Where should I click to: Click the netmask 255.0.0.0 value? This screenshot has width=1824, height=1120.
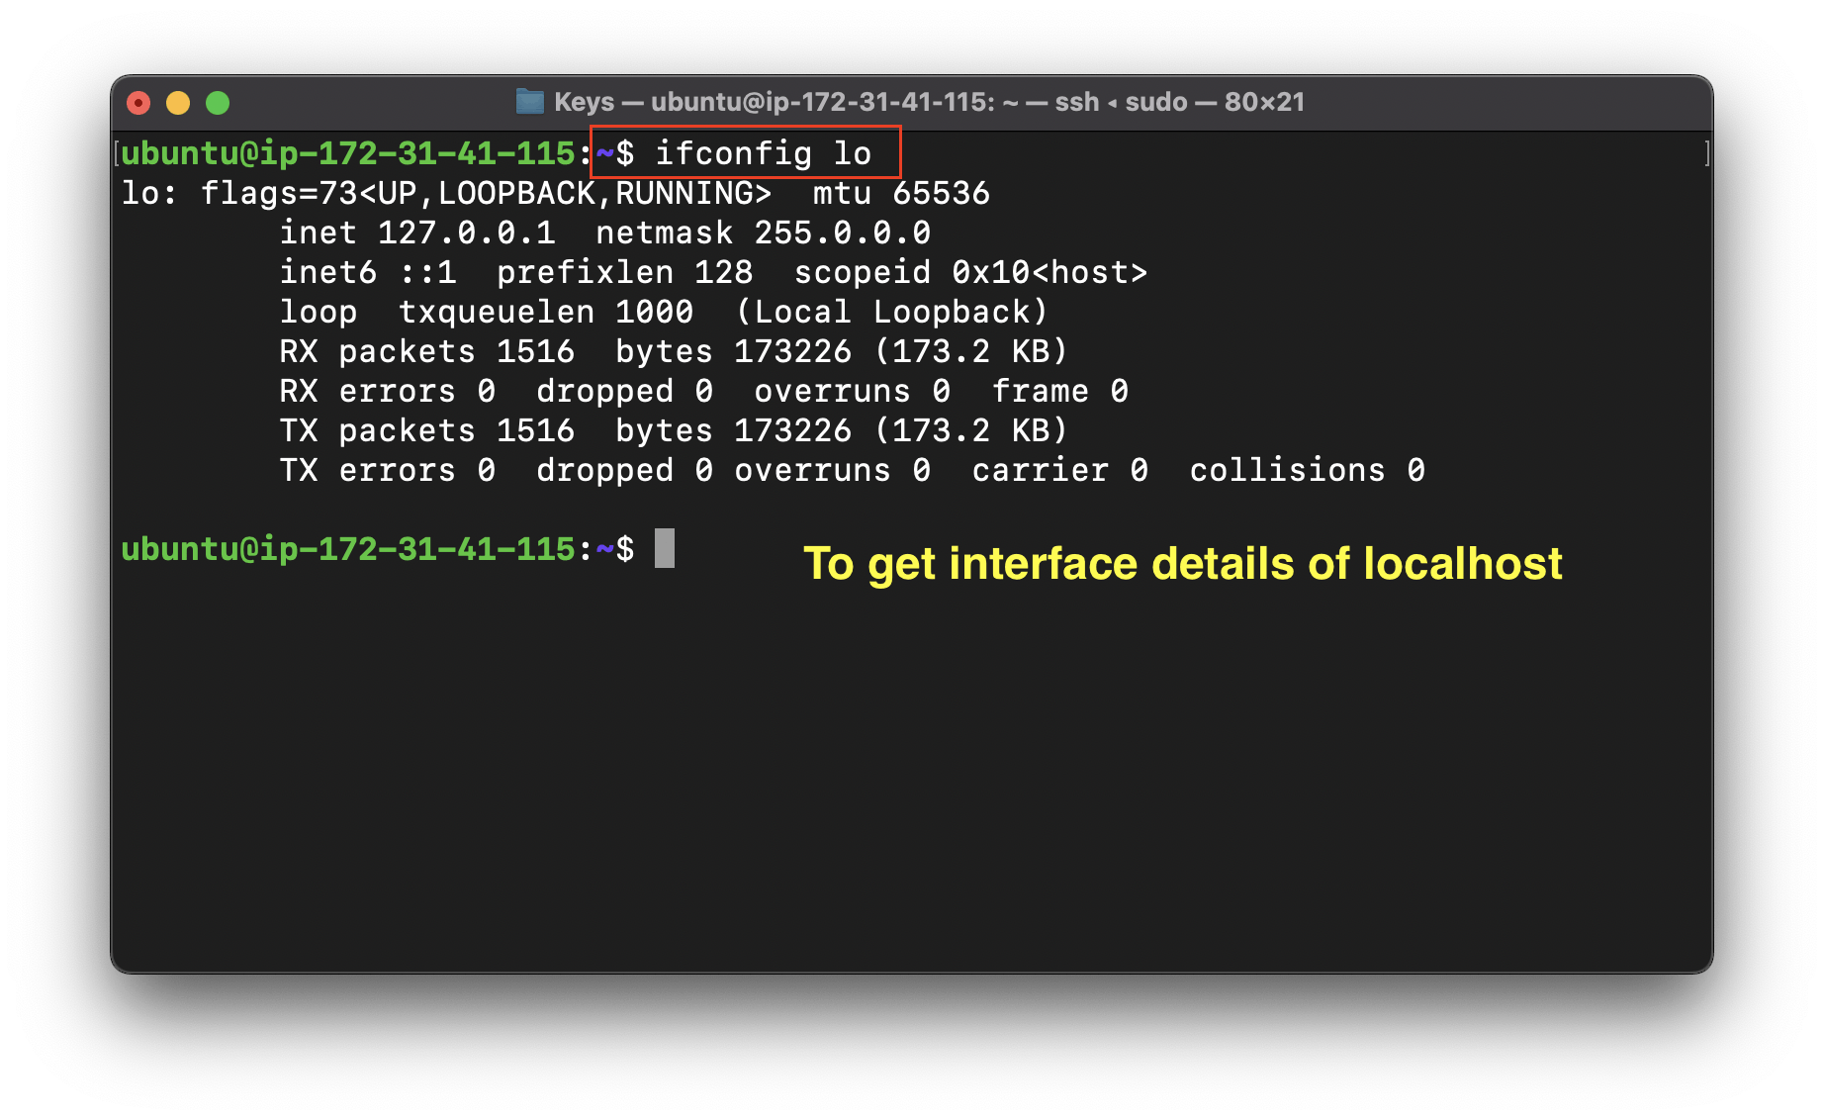763,233
